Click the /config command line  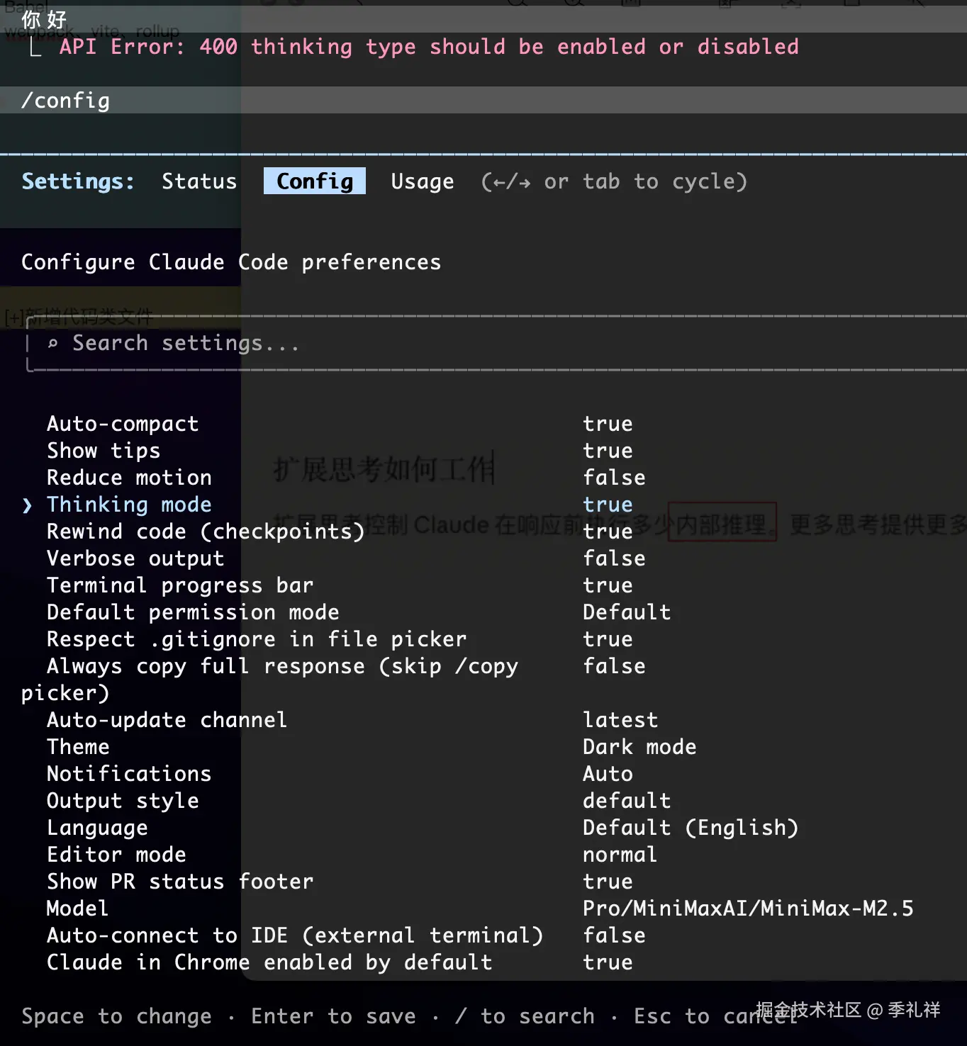[x=65, y=101]
